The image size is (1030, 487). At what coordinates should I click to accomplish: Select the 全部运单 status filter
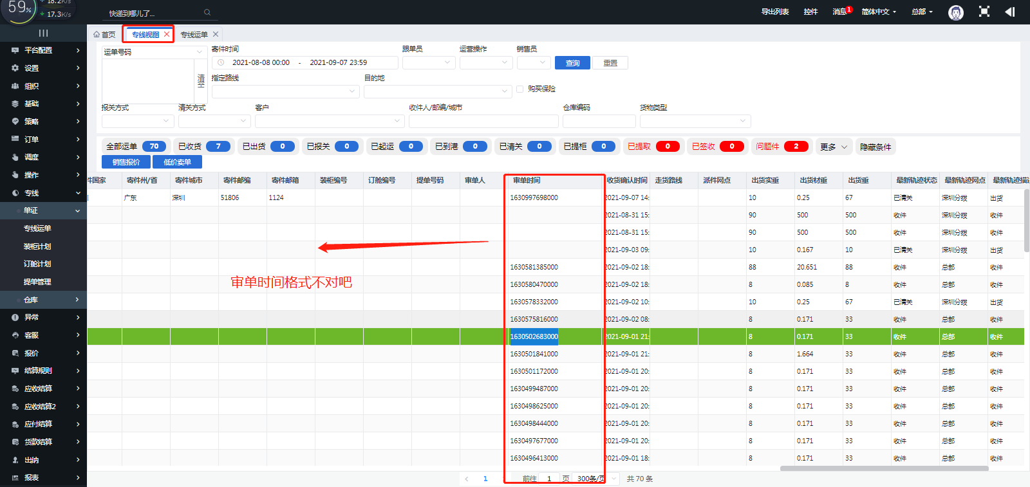(x=136, y=147)
